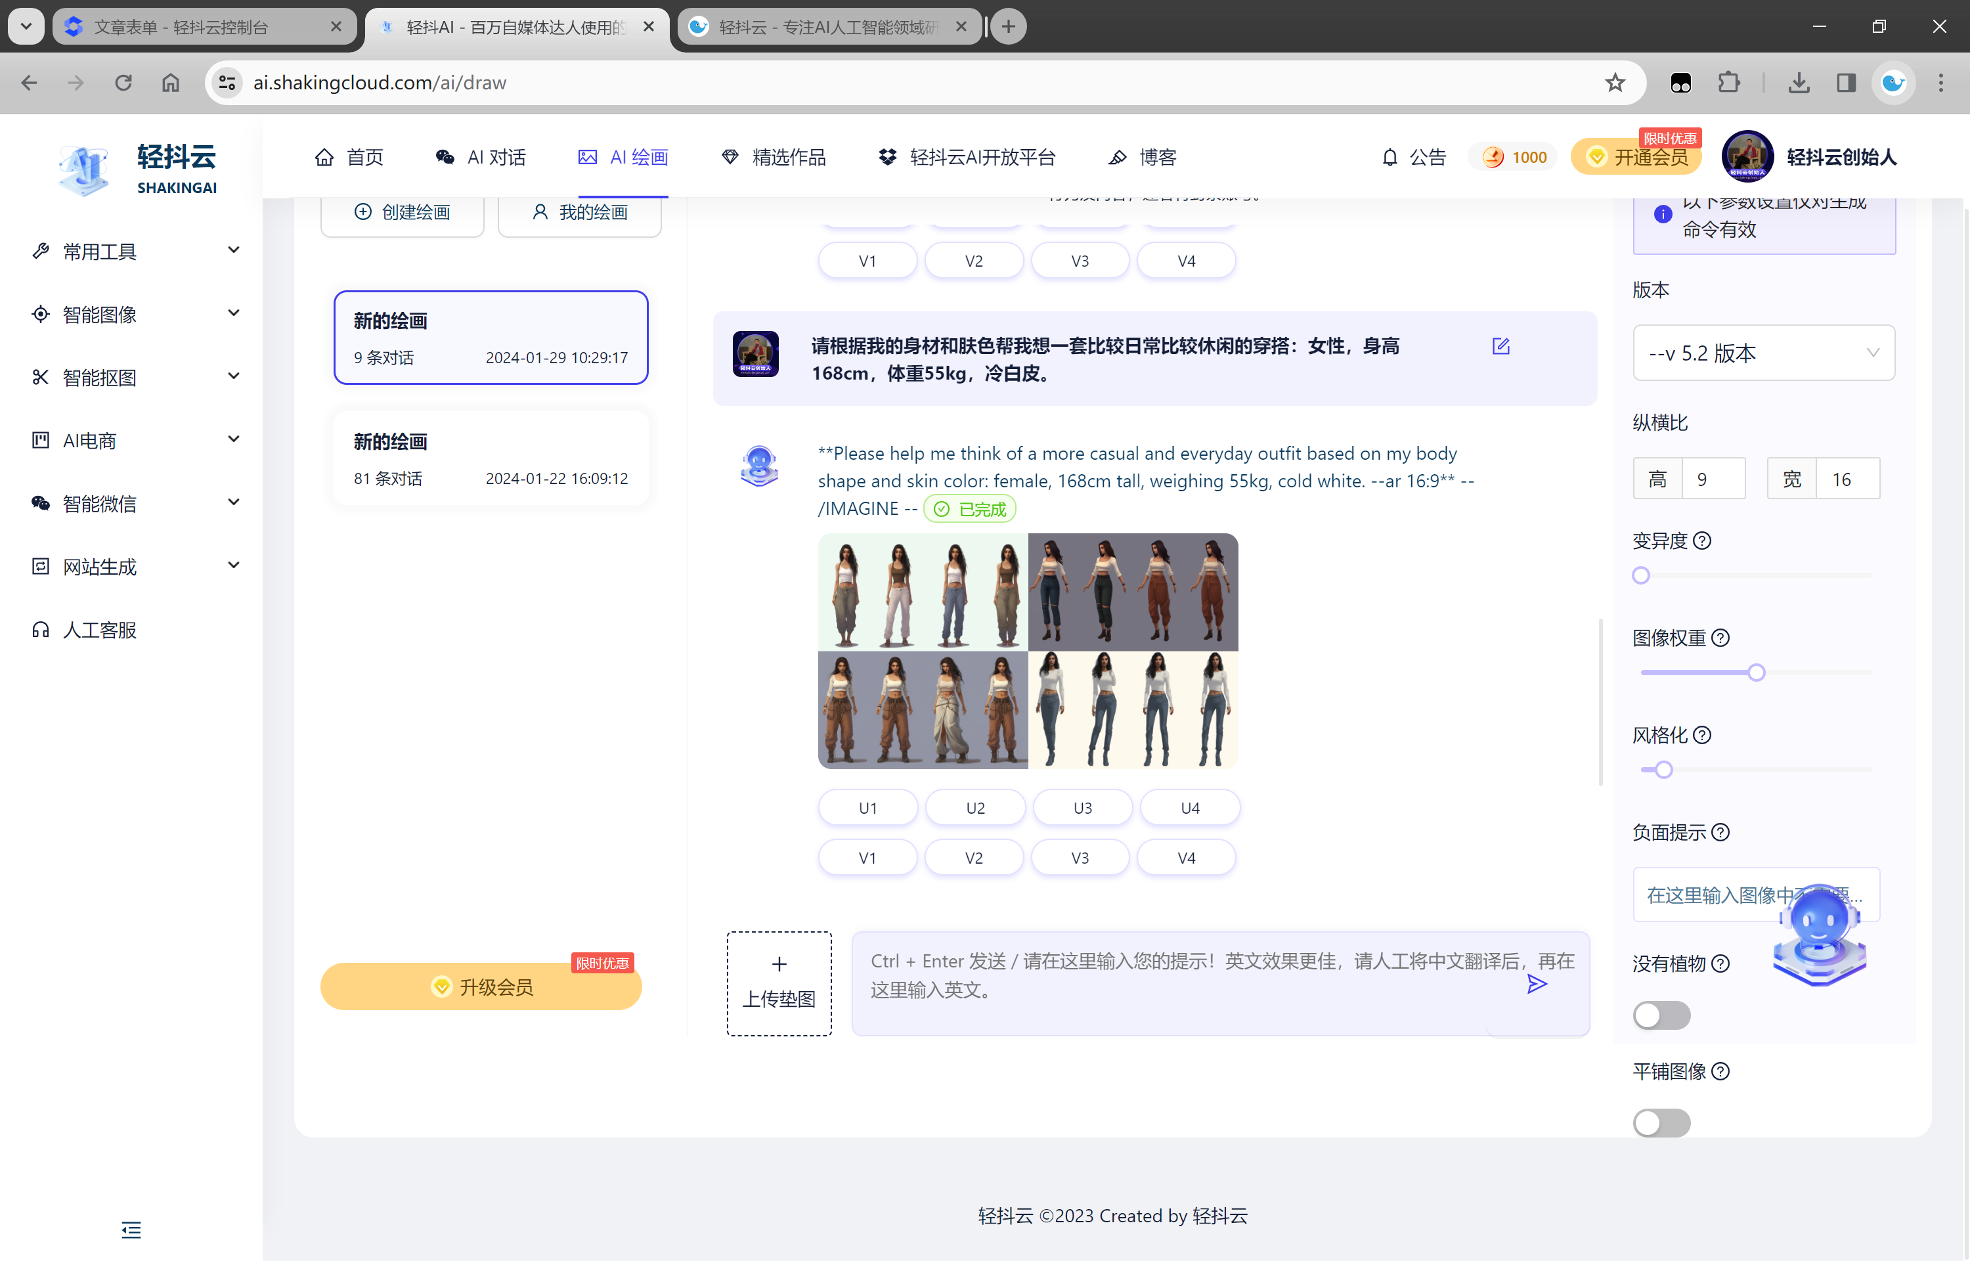The width and height of the screenshot is (1970, 1261).
Task: Select the AI 绘画 nav tab
Action: coord(623,156)
